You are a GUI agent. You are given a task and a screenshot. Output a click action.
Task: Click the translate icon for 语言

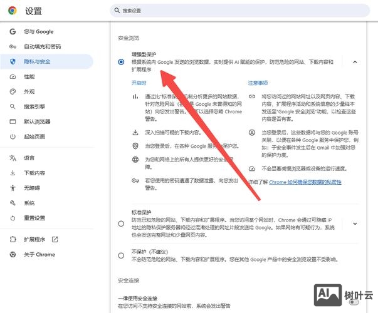[13, 158]
